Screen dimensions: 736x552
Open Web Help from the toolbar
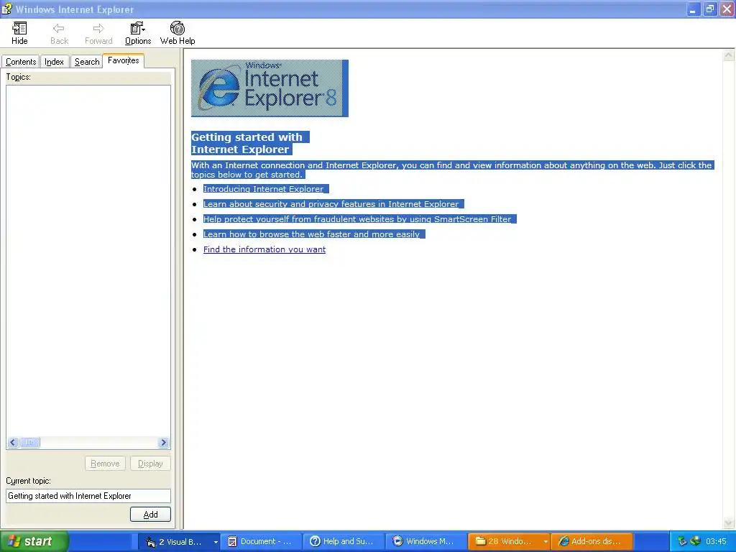178,33
